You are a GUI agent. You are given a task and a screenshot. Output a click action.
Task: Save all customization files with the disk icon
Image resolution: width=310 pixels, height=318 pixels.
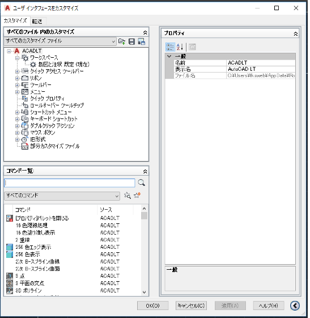tap(132, 41)
